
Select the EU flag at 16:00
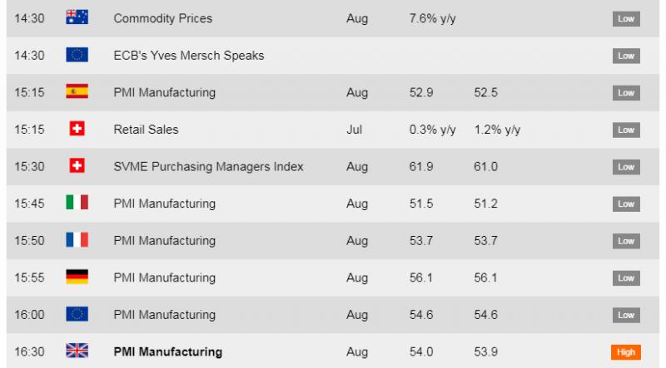77,314
